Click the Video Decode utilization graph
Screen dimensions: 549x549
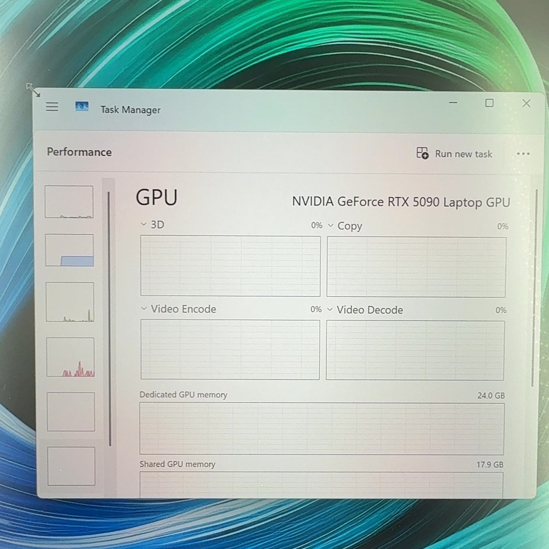[415, 351]
